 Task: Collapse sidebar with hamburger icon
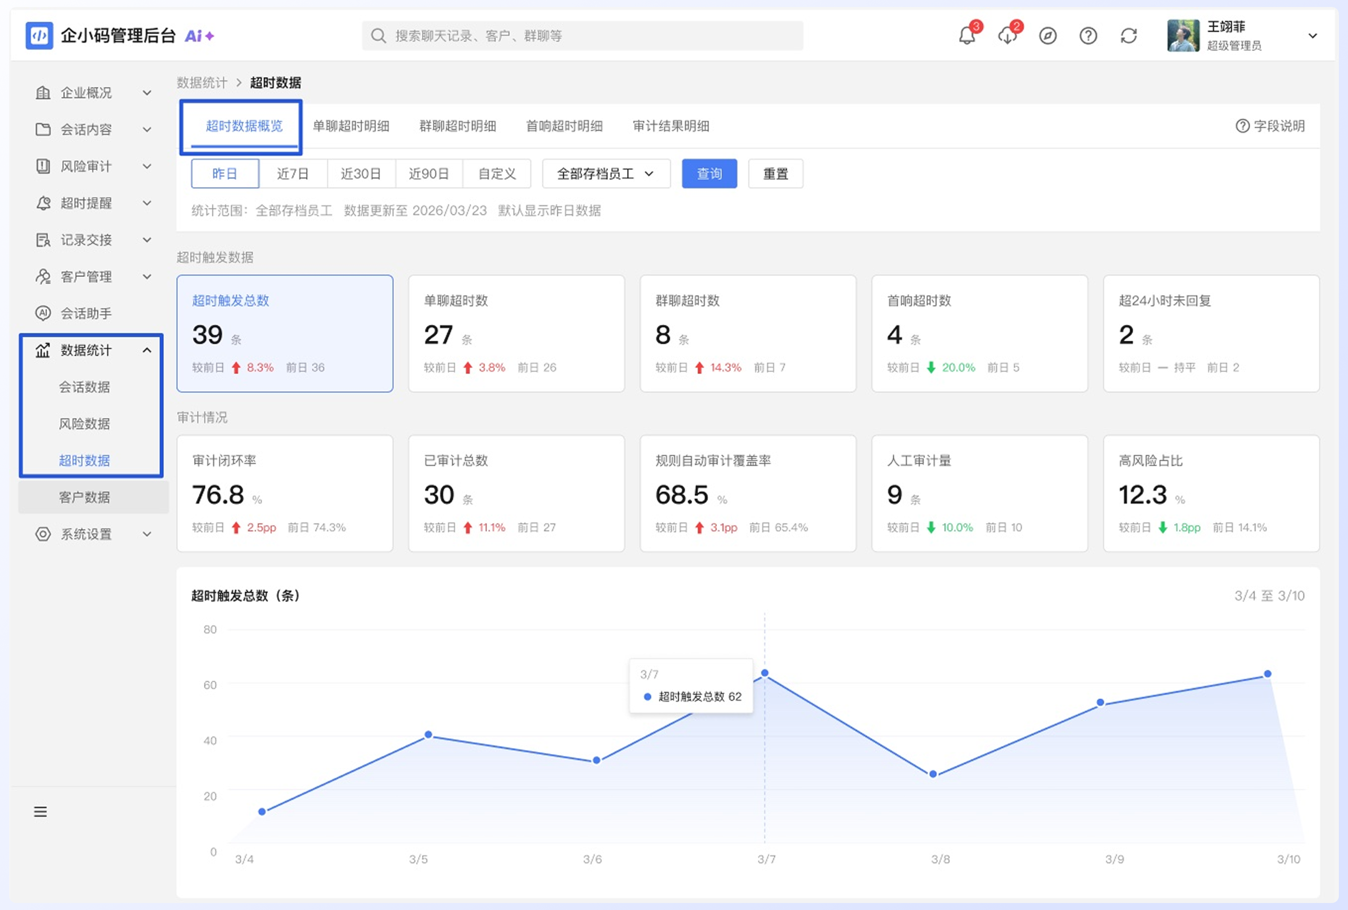40,812
